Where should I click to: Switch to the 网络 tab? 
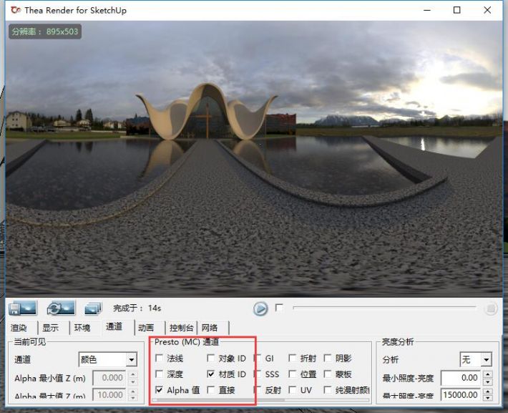(210, 328)
